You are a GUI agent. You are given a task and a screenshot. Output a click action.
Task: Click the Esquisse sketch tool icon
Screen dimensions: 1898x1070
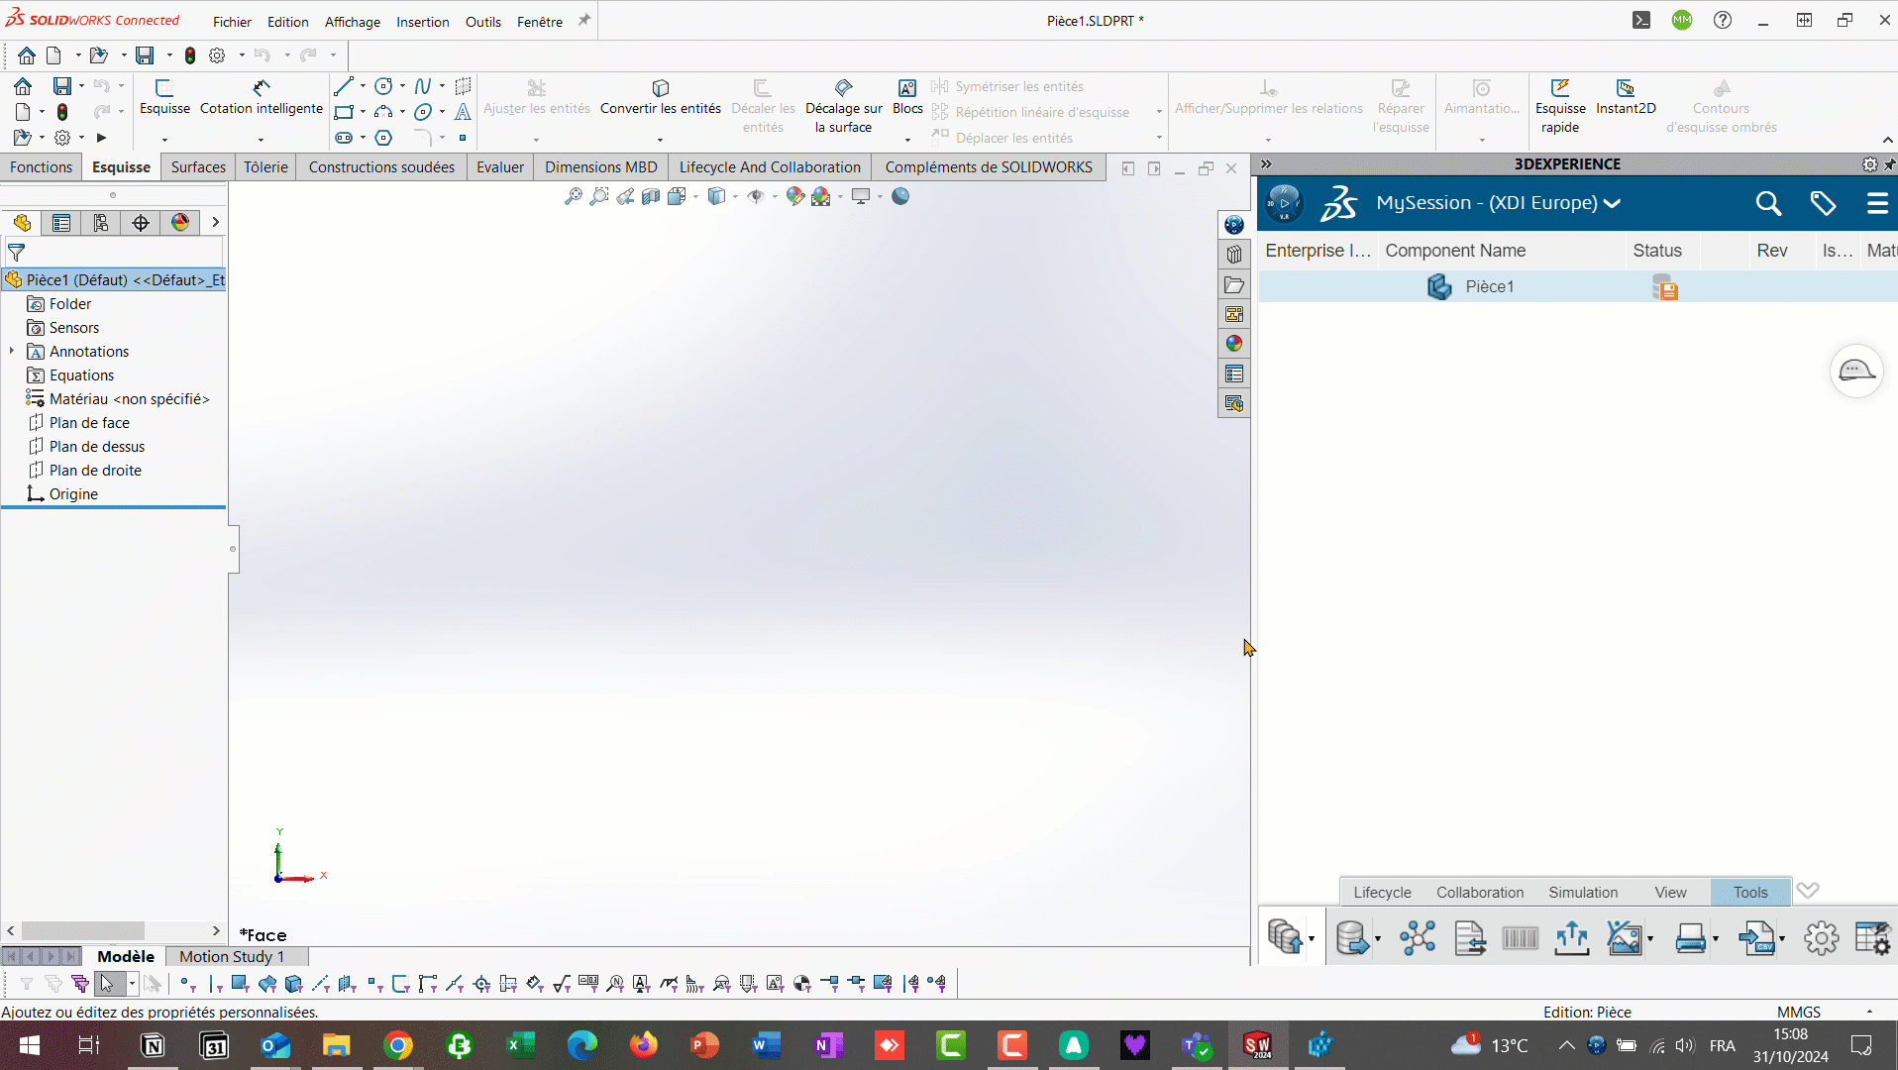164,89
